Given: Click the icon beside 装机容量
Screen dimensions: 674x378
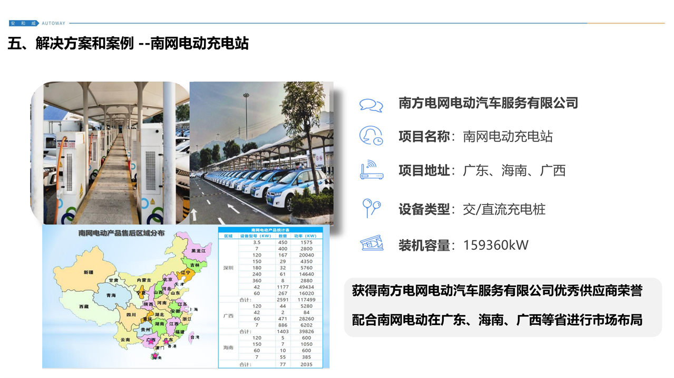Looking at the screenshot, I should tap(372, 243).
